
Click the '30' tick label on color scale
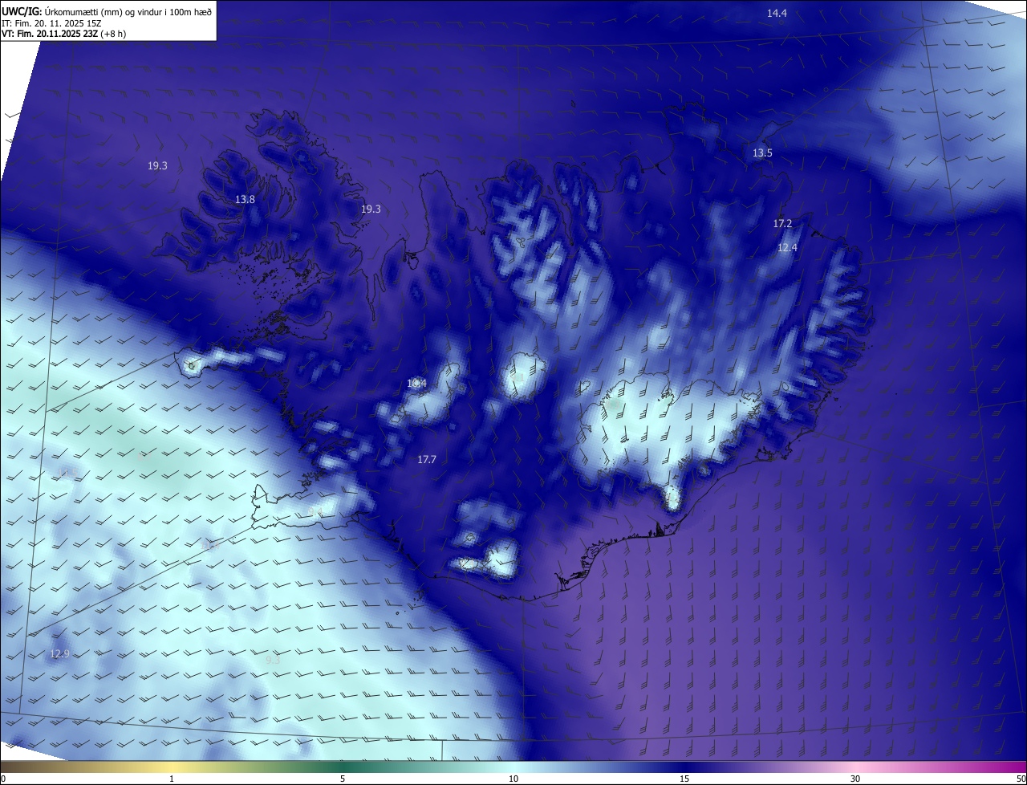(855, 779)
